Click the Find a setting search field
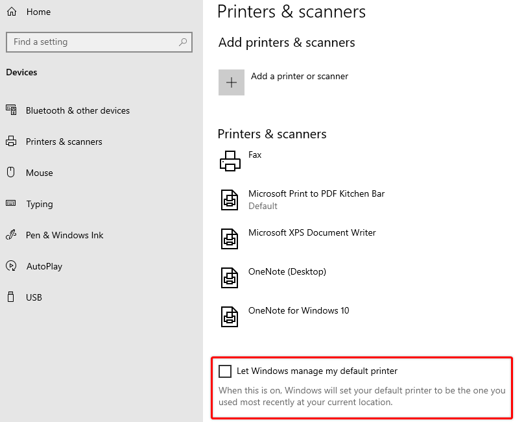The height and width of the screenshot is (422, 524). tap(99, 42)
